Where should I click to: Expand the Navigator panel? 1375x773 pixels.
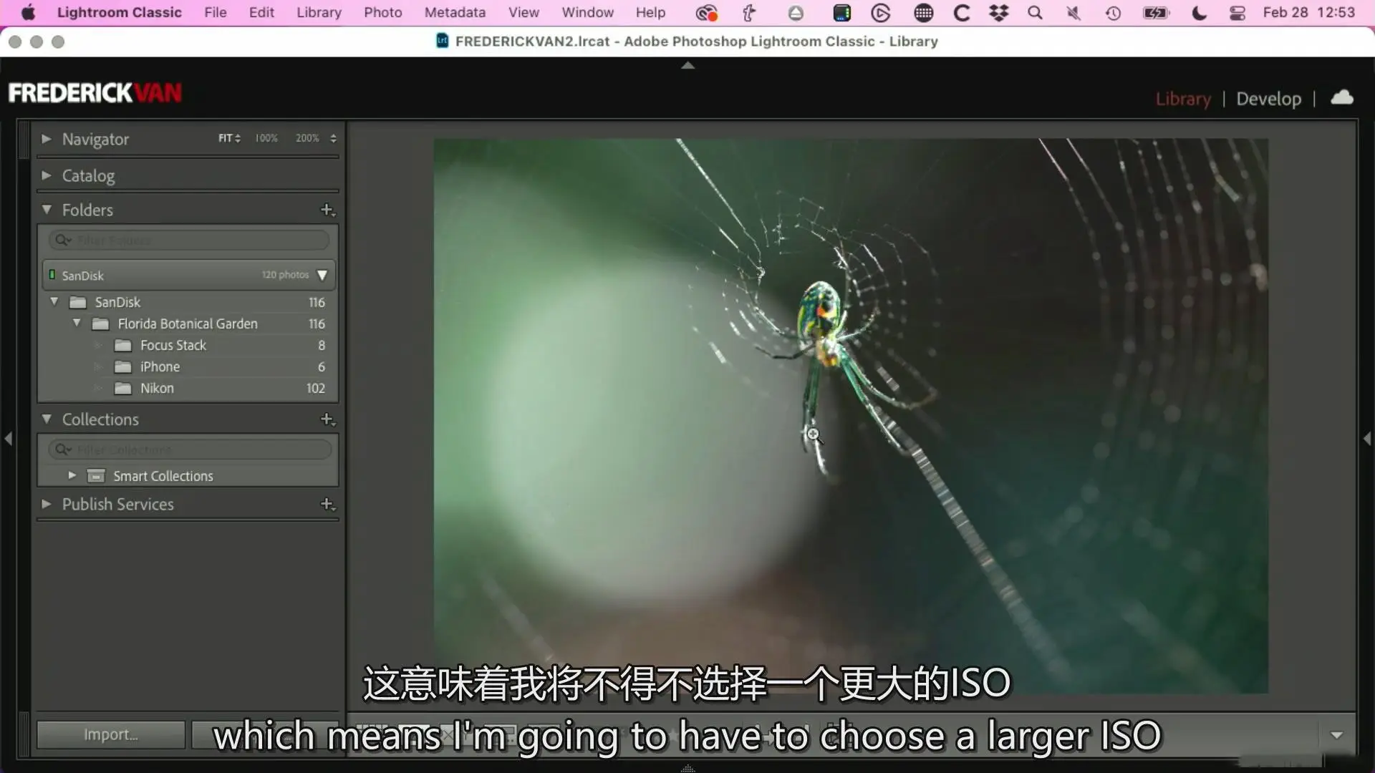[x=46, y=139]
